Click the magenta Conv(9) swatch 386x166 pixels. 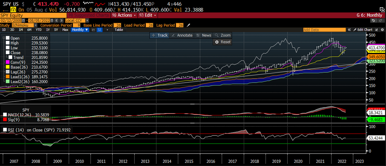pyautogui.click(x=7, y=62)
